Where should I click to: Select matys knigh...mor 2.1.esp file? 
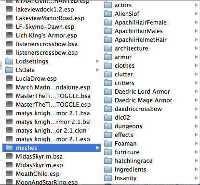[x=53, y=139]
